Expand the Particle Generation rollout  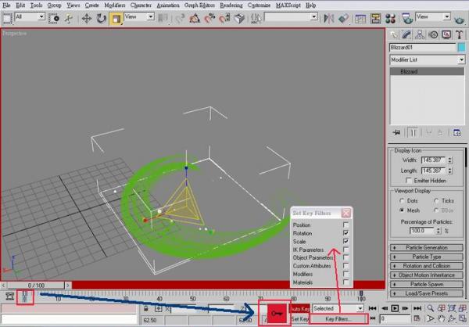[x=426, y=247]
